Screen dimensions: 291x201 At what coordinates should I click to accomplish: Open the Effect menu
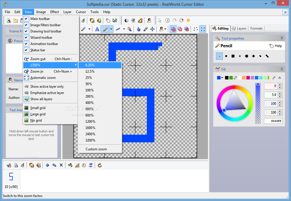pos(54,12)
